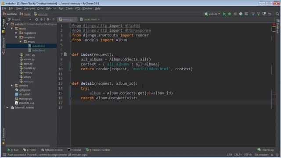Open the Tools menu

click(x=69, y=8)
